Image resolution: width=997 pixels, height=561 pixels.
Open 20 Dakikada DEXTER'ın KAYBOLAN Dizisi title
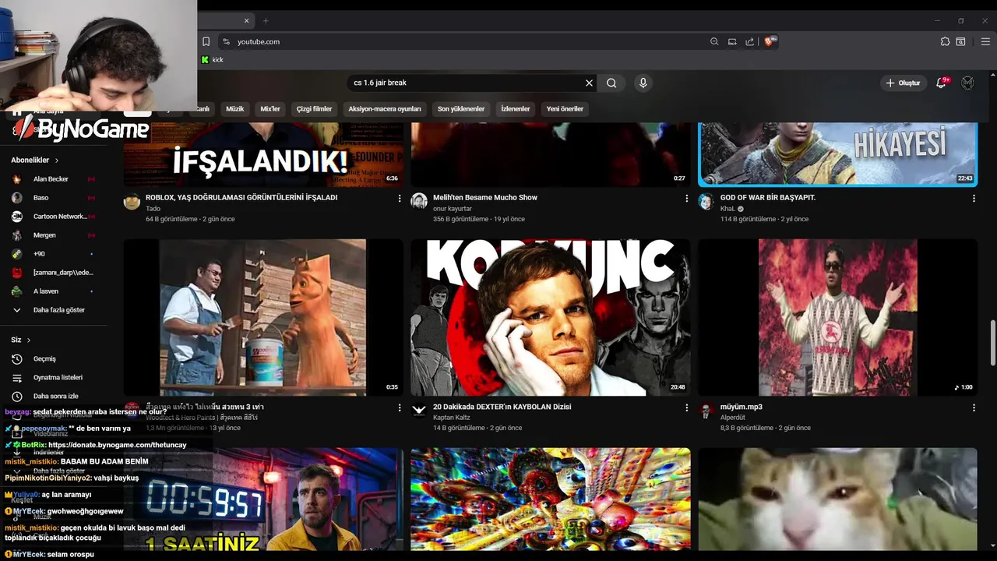502,407
